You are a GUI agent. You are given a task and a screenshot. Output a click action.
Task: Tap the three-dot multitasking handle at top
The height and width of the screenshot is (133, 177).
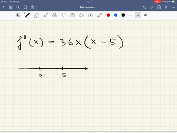(x=88, y=2)
